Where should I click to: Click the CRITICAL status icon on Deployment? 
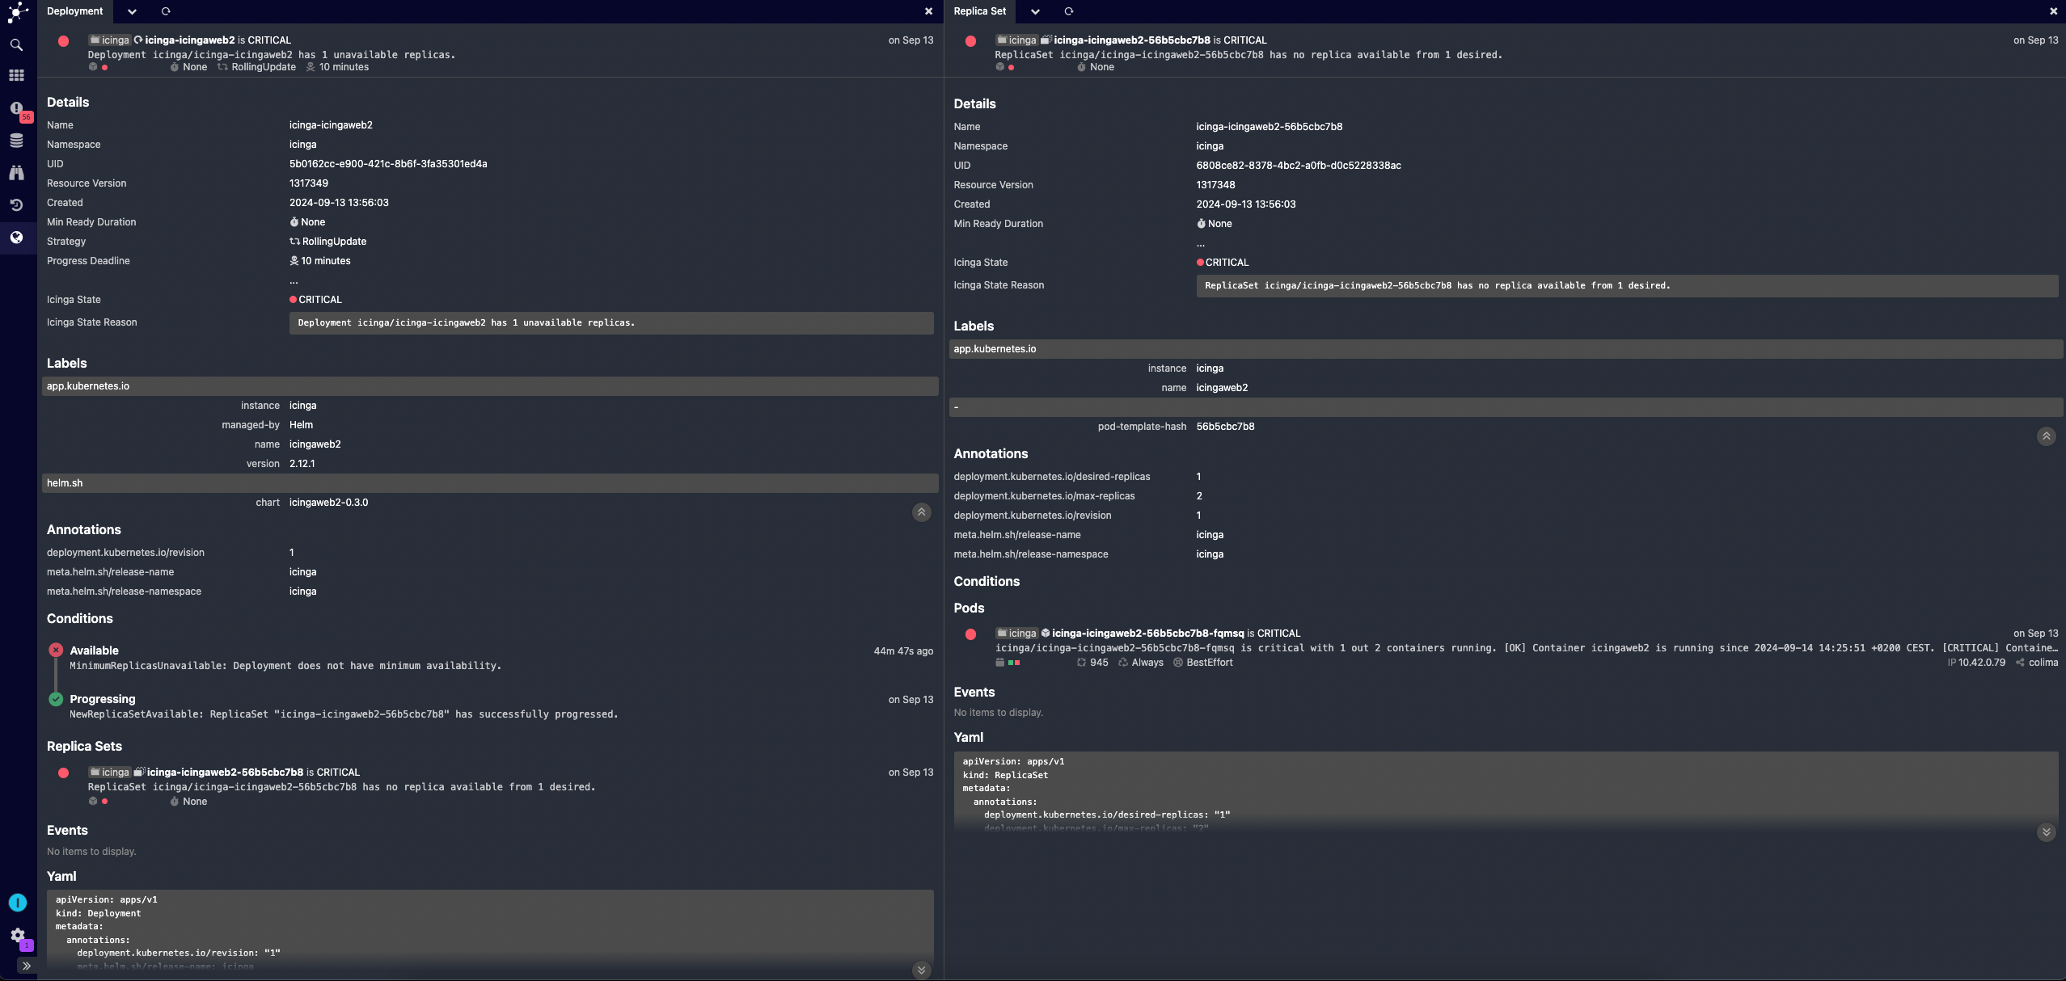click(63, 41)
